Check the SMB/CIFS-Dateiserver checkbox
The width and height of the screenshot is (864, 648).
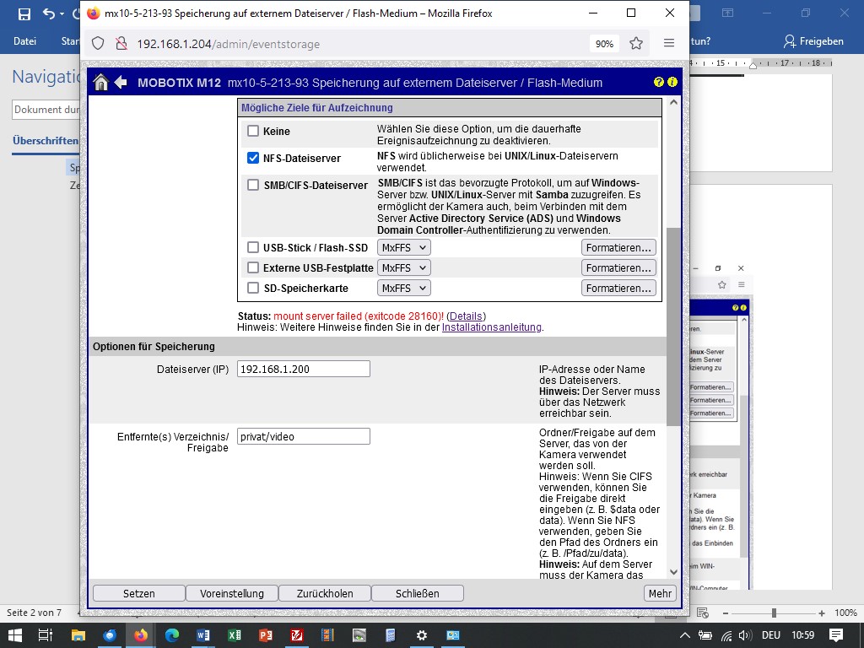253,185
